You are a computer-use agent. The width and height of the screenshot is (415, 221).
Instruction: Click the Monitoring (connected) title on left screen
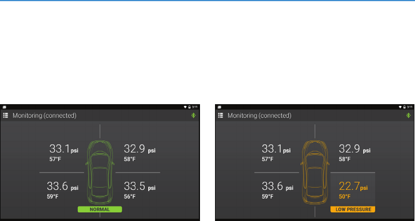click(44, 116)
